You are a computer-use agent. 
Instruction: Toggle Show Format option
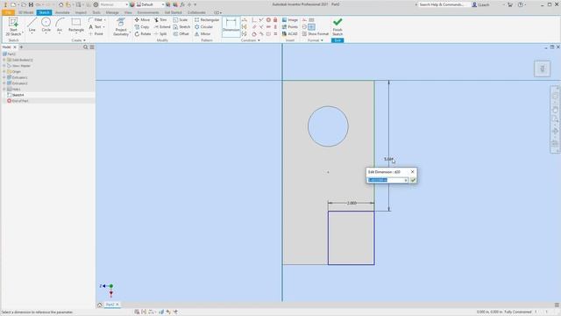(x=316, y=33)
